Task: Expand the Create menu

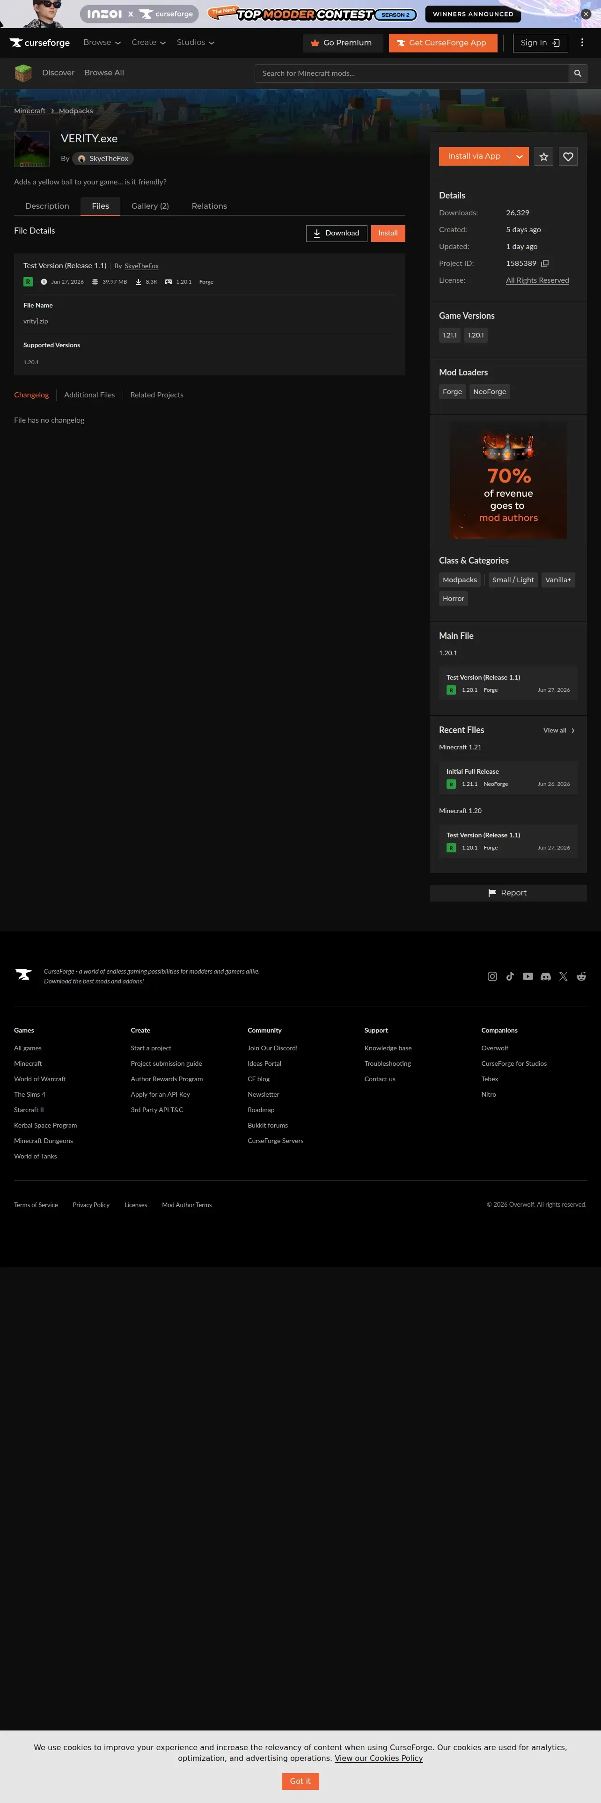Action: coord(148,43)
